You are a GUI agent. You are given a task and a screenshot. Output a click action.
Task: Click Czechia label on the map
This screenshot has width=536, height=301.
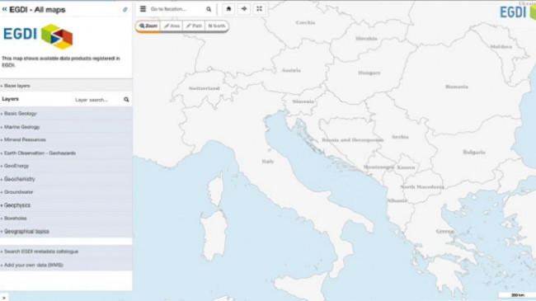[305, 22]
